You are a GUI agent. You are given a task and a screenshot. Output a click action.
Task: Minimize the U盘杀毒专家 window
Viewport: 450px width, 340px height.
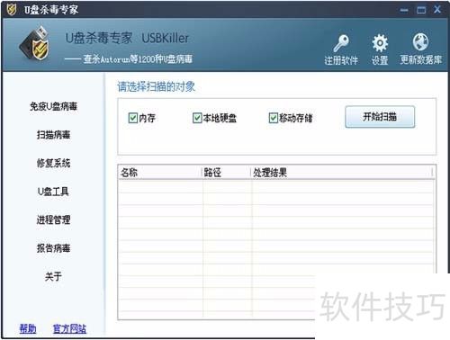404,10
